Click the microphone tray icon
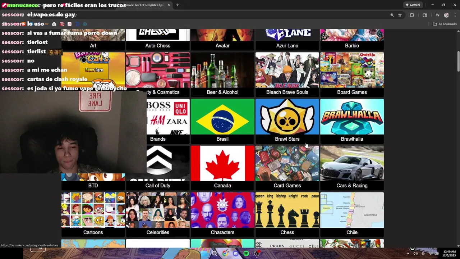460x259 pixels. 423,254
